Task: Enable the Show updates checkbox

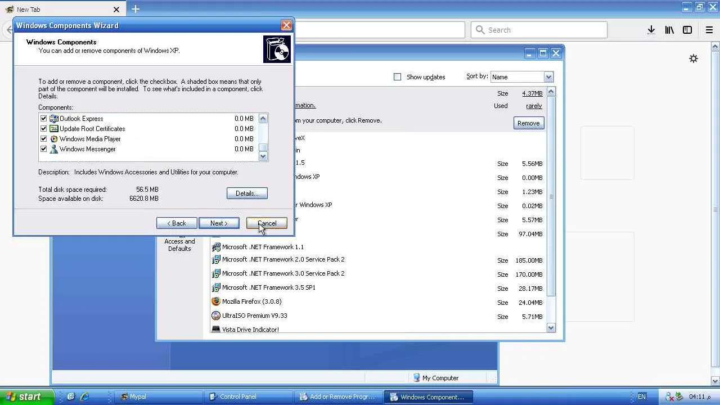Action: pos(398,77)
